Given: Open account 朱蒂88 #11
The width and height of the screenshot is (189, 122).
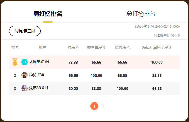Looking at the screenshot, I should coord(38,88).
